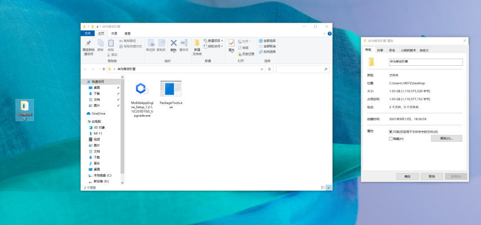Select the 华为移动引擎 folder on desktop

24,106
